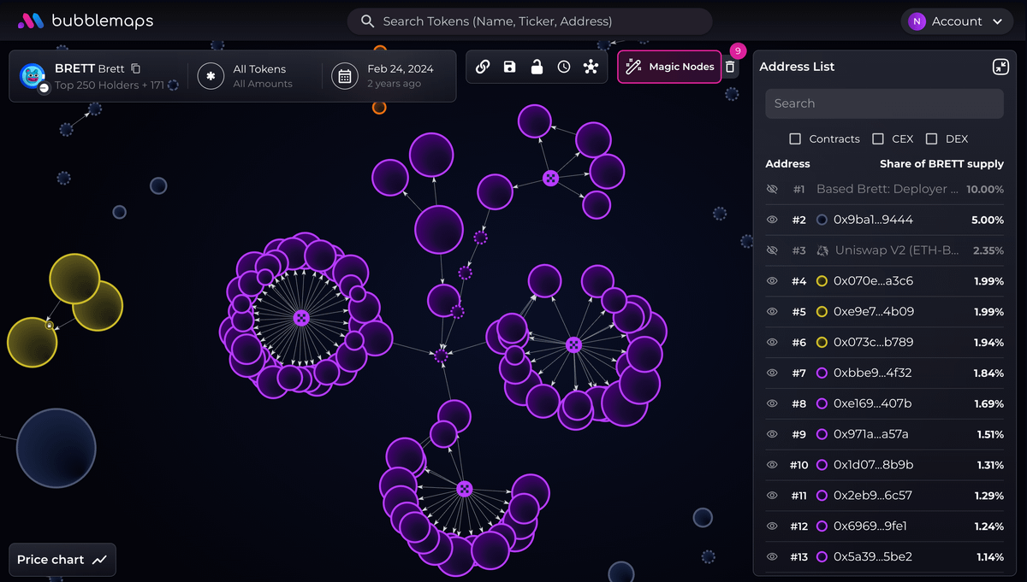This screenshot has height=582, width=1027.
Task: Click the yellow bubble cluster
Action: click(65, 311)
